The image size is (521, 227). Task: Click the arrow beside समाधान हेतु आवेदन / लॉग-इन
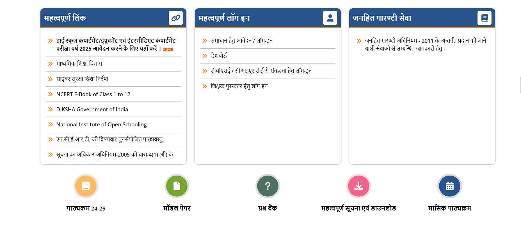pos(205,41)
